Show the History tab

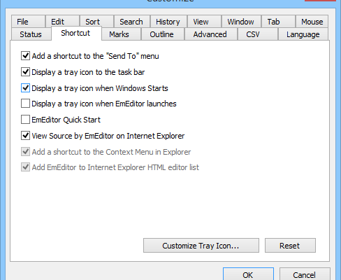[x=168, y=22]
